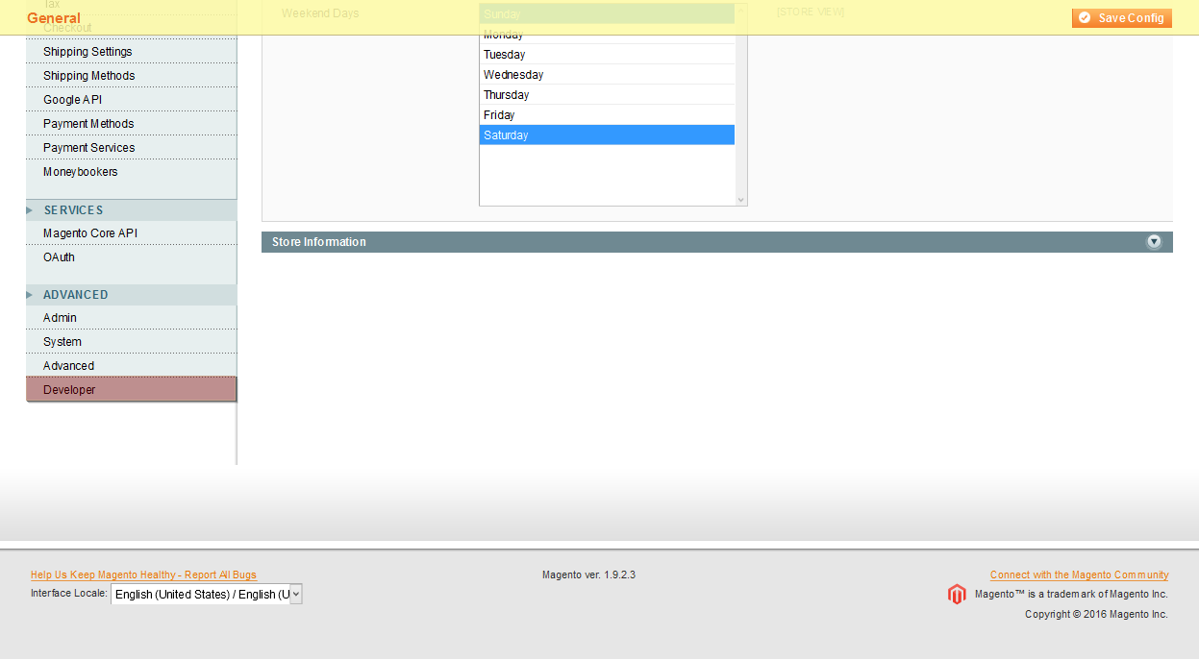Click the Copyright 2016 Magento Inc. text
Screen dimensions: 1199x660
point(1096,615)
